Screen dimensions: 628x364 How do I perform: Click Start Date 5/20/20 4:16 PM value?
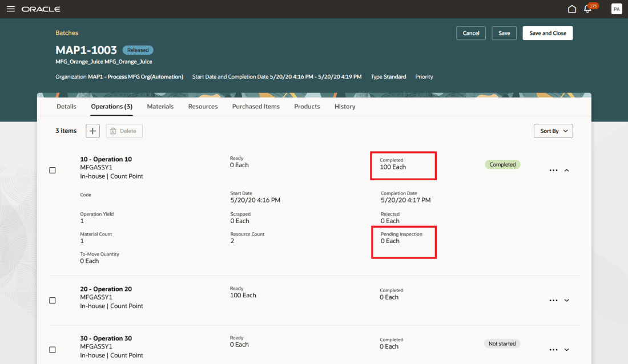click(255, 200)
